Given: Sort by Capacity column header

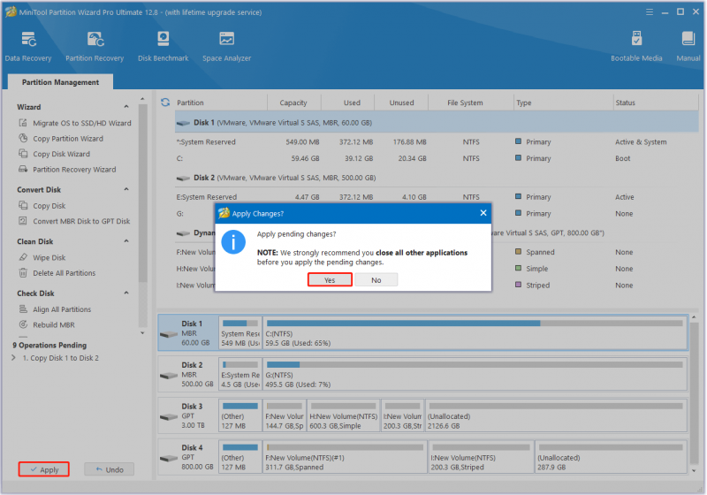Looking at the screenshot, I should [293, 103].
